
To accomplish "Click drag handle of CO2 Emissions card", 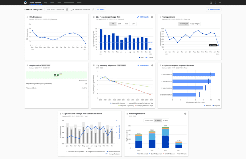I will (27, 17).
